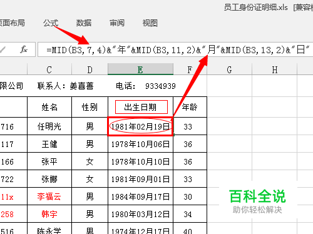The height and width of the screenshot is (234, 313).
Task: Select gender cell for 张平
Action: pyautogui.click(x=90, y=161)
